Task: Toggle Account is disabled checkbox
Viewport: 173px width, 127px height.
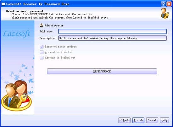Action: click(42, 52)
